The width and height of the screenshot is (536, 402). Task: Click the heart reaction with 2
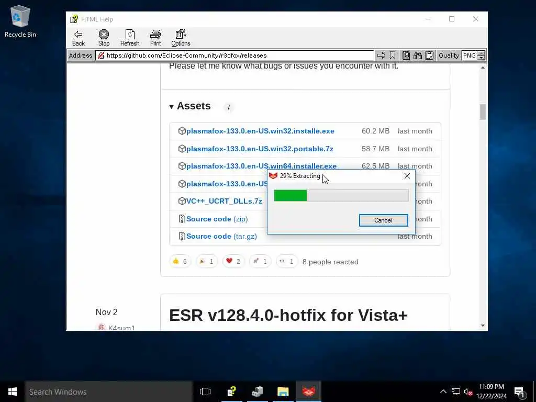pos(233,262)
